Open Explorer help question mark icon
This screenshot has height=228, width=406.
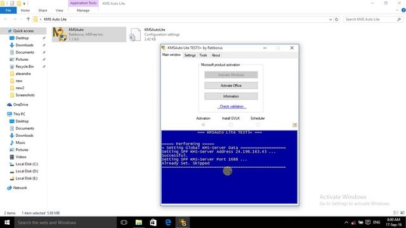click(403, 10)
